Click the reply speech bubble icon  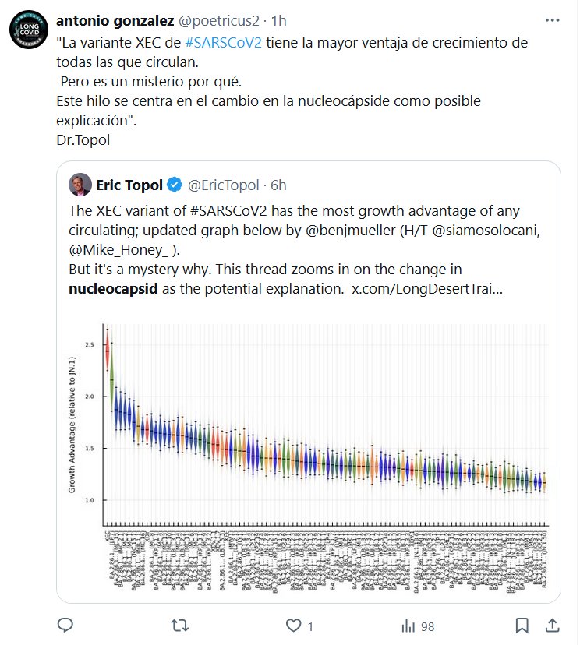(66, 626)
